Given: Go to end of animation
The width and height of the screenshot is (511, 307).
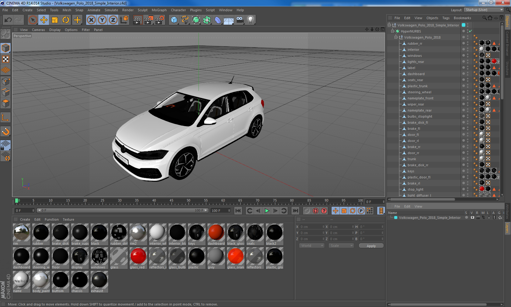Looking at the screenshot, I should tap(295, 211).
